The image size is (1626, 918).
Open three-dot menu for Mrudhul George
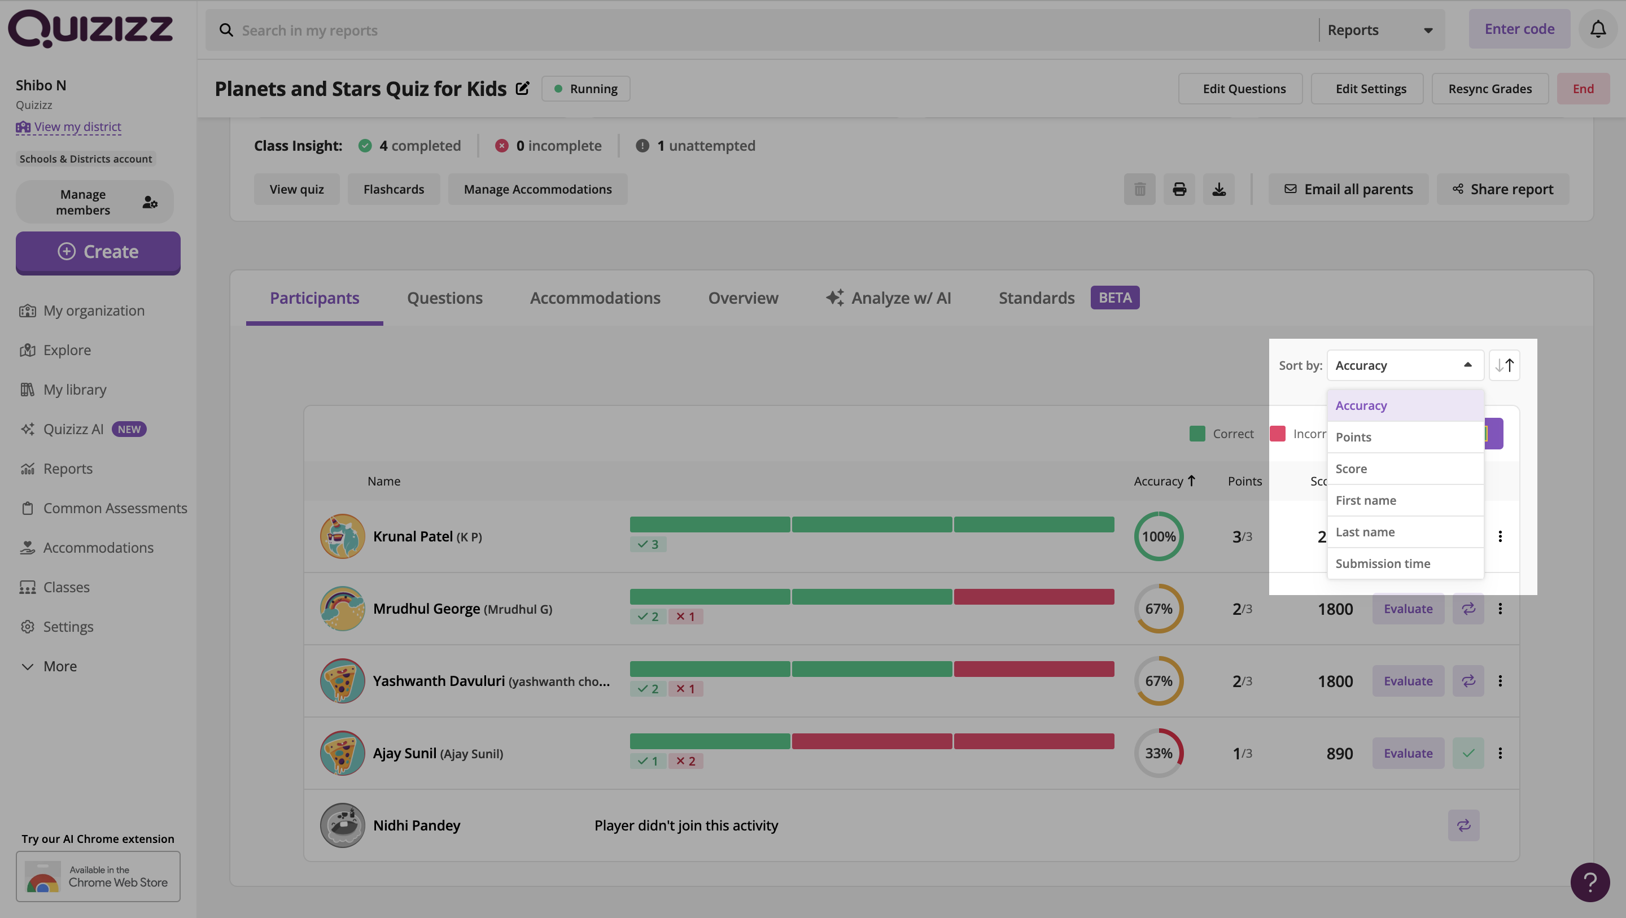[x=1500, y=609]
